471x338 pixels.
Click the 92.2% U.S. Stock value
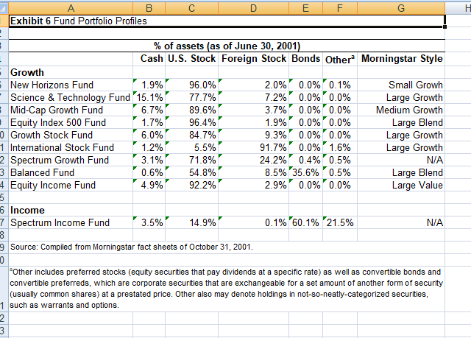[x=191, y=185]
